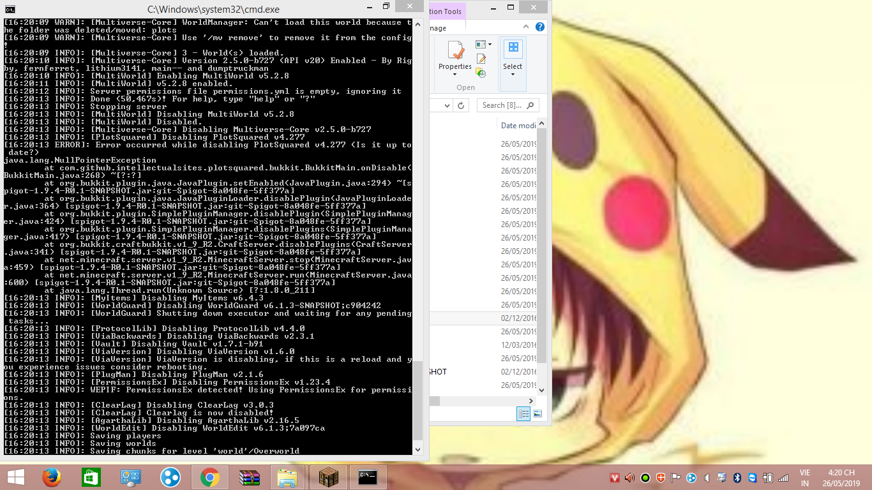Switch to Google Chrome on the taskbar

[210, 477]
